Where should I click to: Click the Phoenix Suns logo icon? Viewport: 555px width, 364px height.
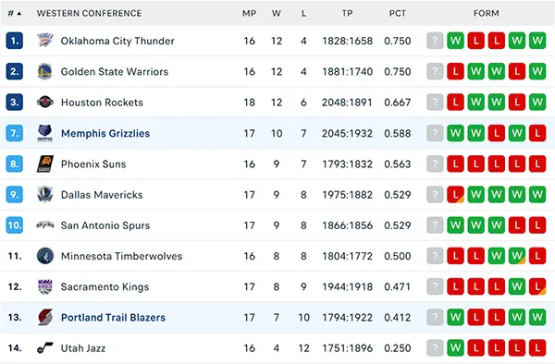click(x=45, y=164)
